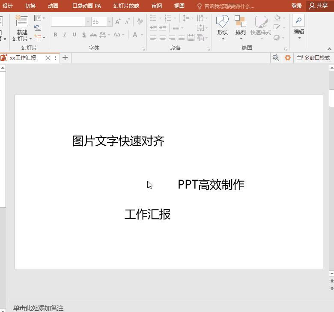The width and height of the screenshot is (334, 312).
Task: Apply font color A button
Action: click(x=135, y=35)
